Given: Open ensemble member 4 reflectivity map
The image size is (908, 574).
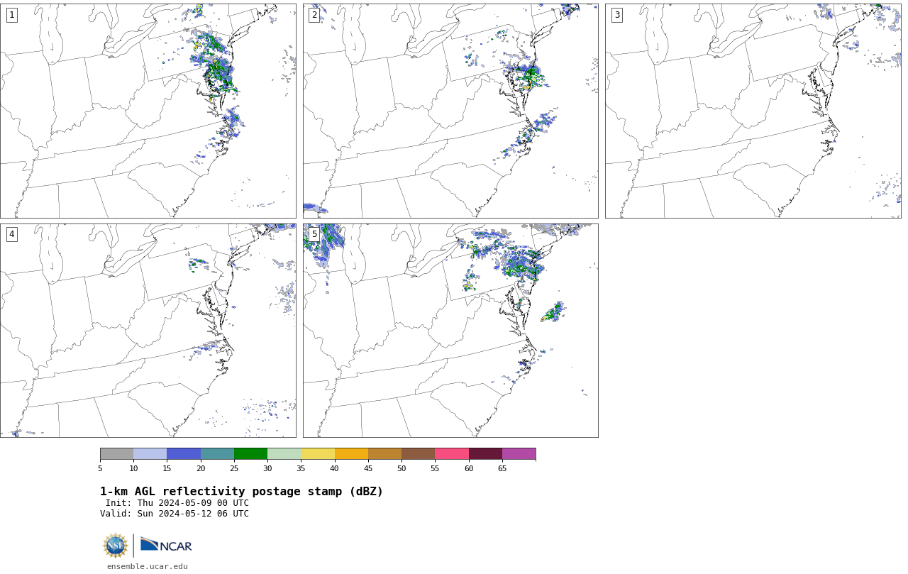Looking at the screenshot, I should [148, 331].
